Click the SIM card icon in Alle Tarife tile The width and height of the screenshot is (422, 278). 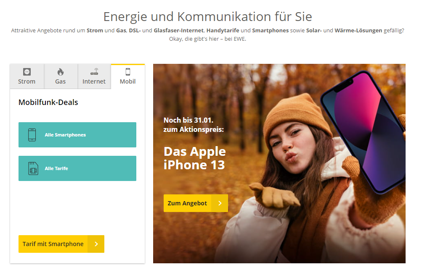pyautogui.click(x=33, y=168)
